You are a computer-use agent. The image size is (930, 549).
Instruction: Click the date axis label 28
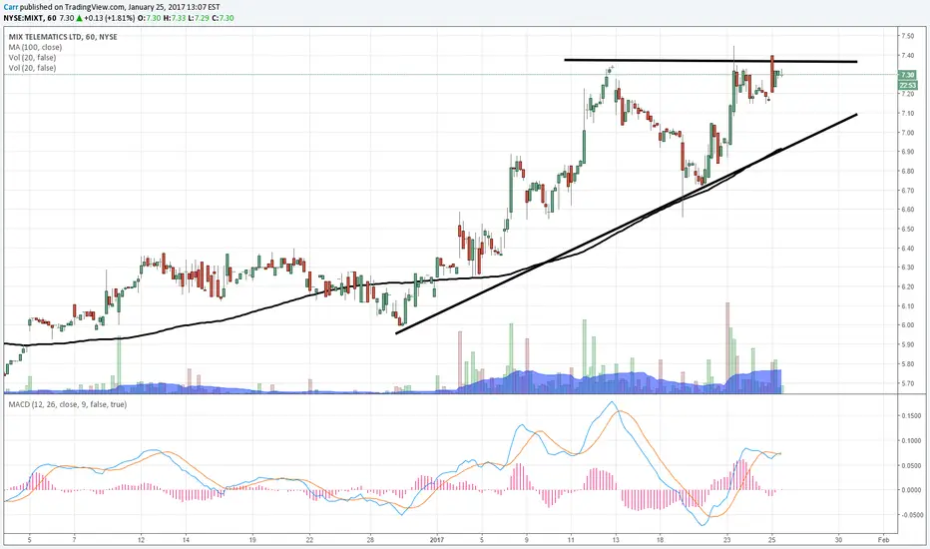pos(370,539)
